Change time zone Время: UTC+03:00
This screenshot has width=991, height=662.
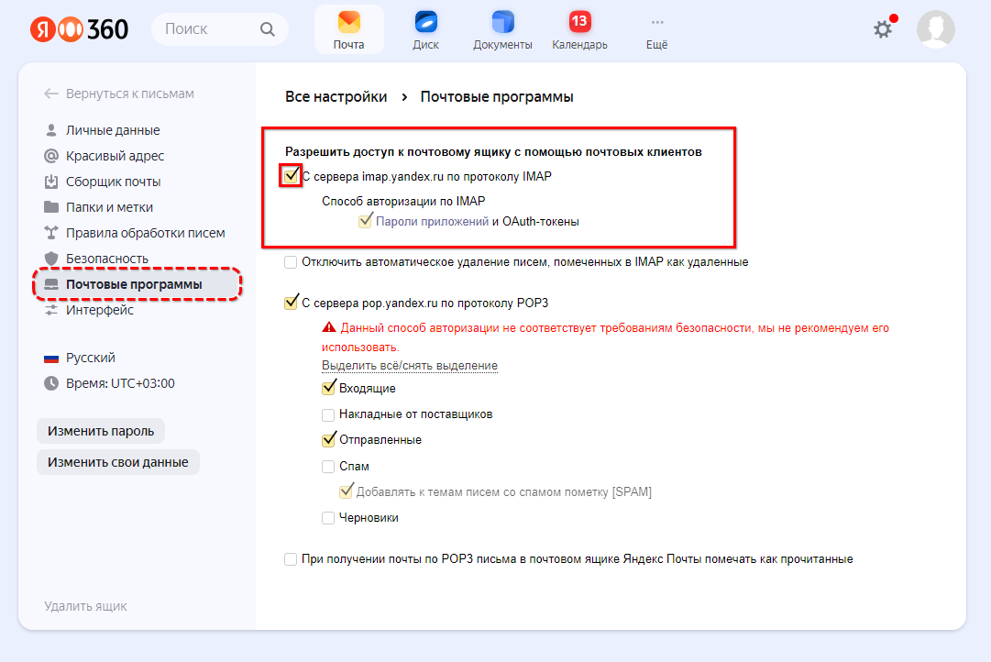pyautogui.click(x=120, y=383)
